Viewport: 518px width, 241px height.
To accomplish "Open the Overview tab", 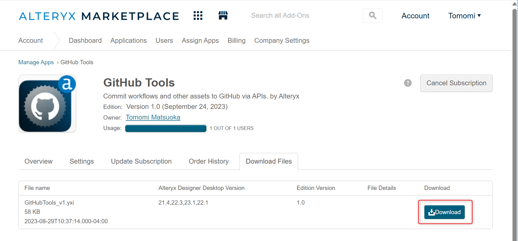I will click(39, 161).
